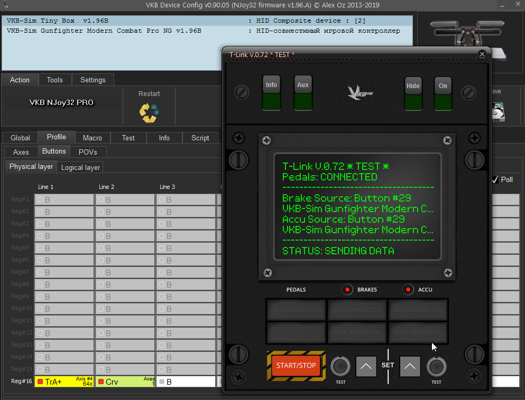This screenshot has height=400, width=525.
Task: Click the up arrow right of SET
Action: (x=410, y=367)
